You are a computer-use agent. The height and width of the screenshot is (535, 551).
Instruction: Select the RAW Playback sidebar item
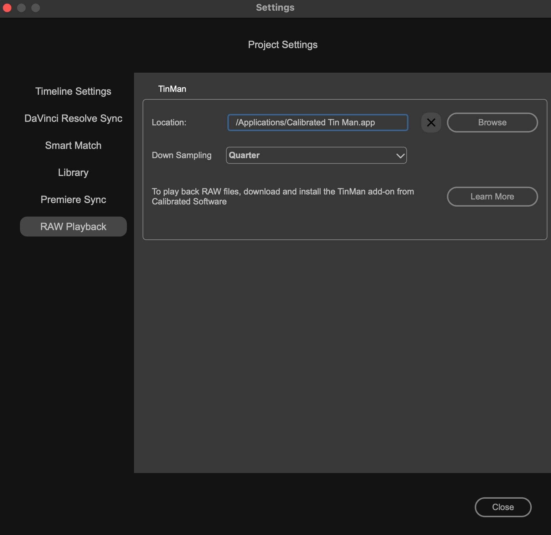coord(73,227)
